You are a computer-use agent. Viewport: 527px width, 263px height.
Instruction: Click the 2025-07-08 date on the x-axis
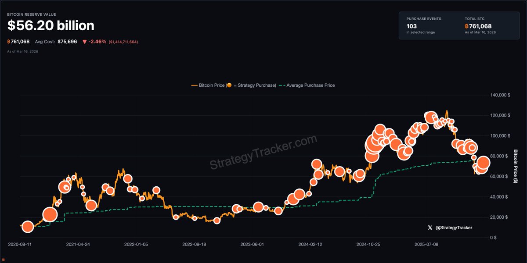pos(426,244)
